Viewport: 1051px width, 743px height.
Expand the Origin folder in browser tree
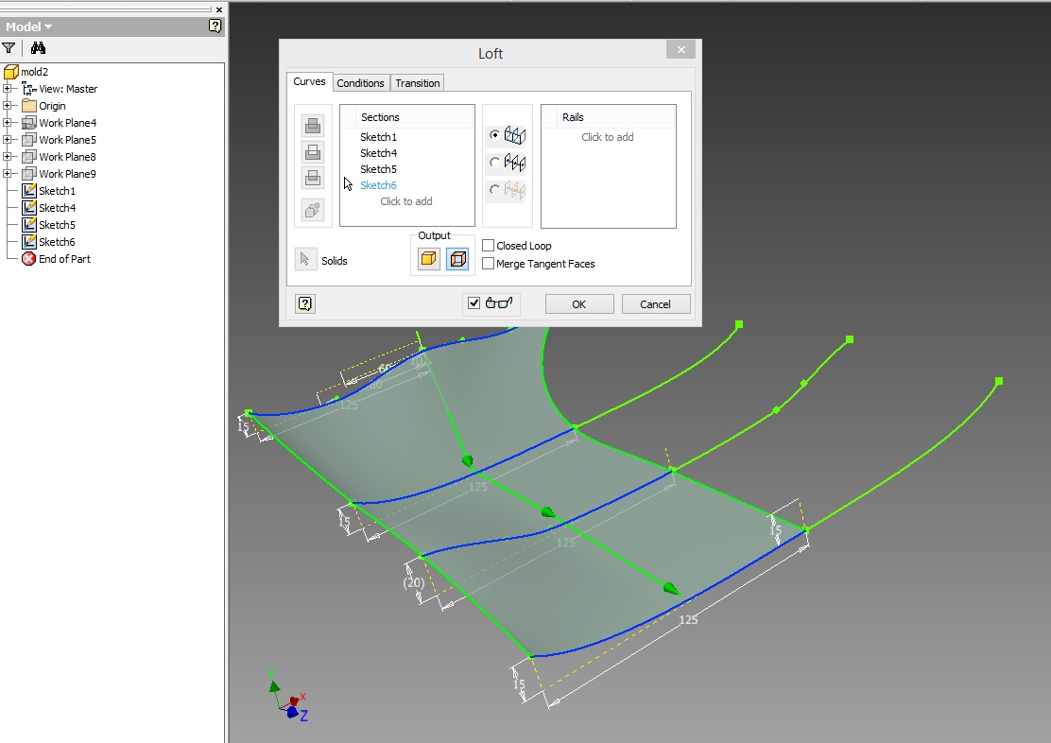7,105
